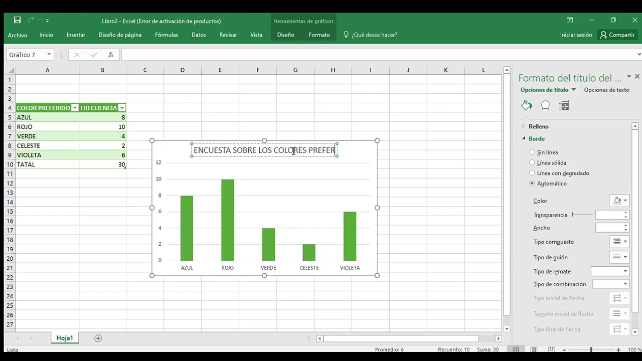This screenshot has width=642, height=361.
Task: Expand the formula bar chevron
Action: [638, 55]
